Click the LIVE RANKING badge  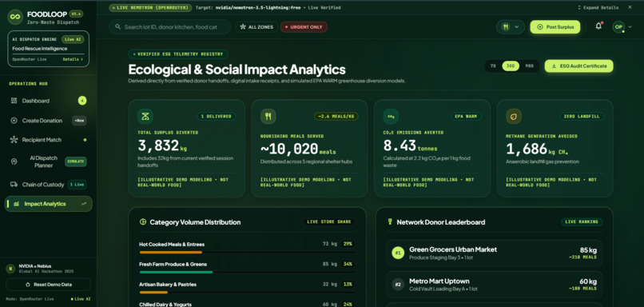(582, 222)
